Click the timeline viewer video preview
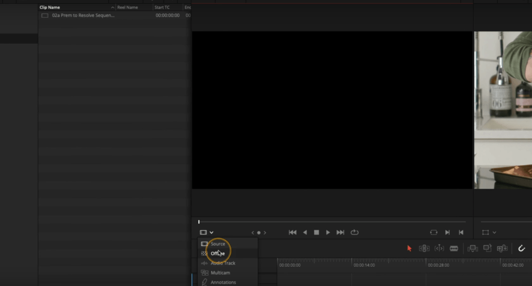The image size is (532, 286). (x=503, y=110)
